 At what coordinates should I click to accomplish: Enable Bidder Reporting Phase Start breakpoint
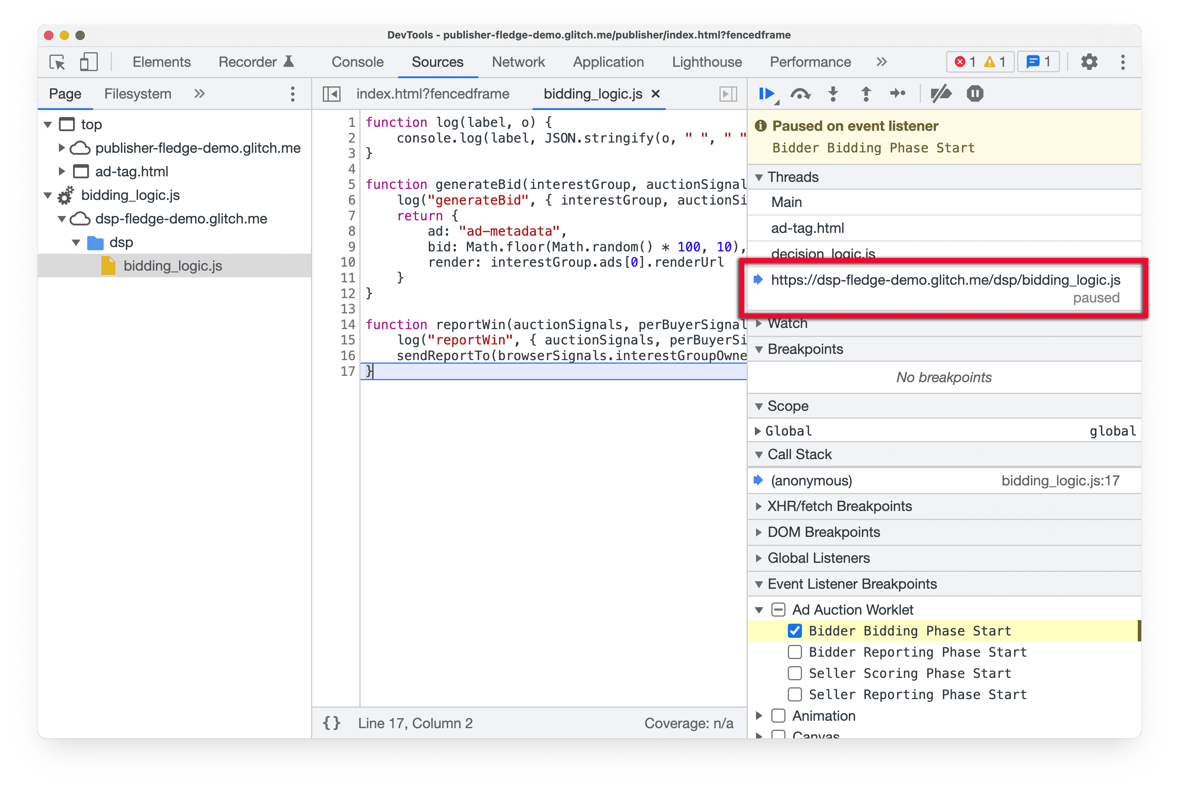(x=793, y=652)
